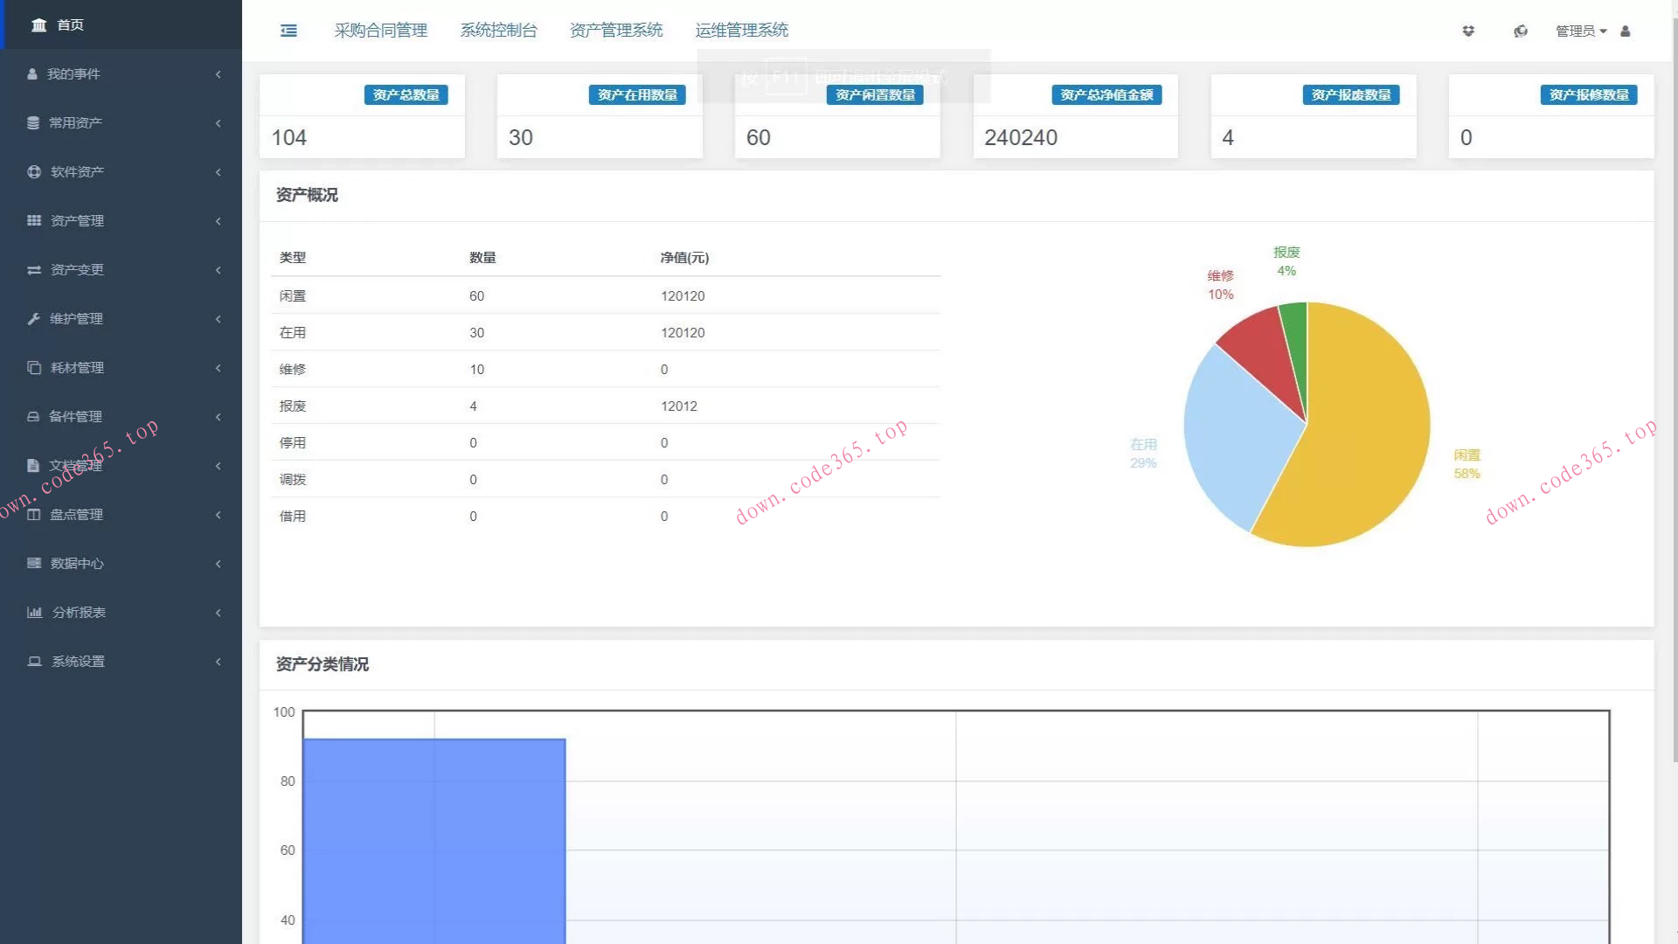
Task: Expand the 耗材管理 submenu chevron
Action: pos(218,368)
